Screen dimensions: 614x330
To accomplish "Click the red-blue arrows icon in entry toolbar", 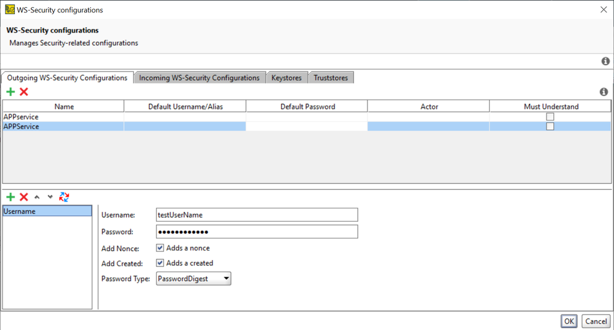I will coord(64,197).
